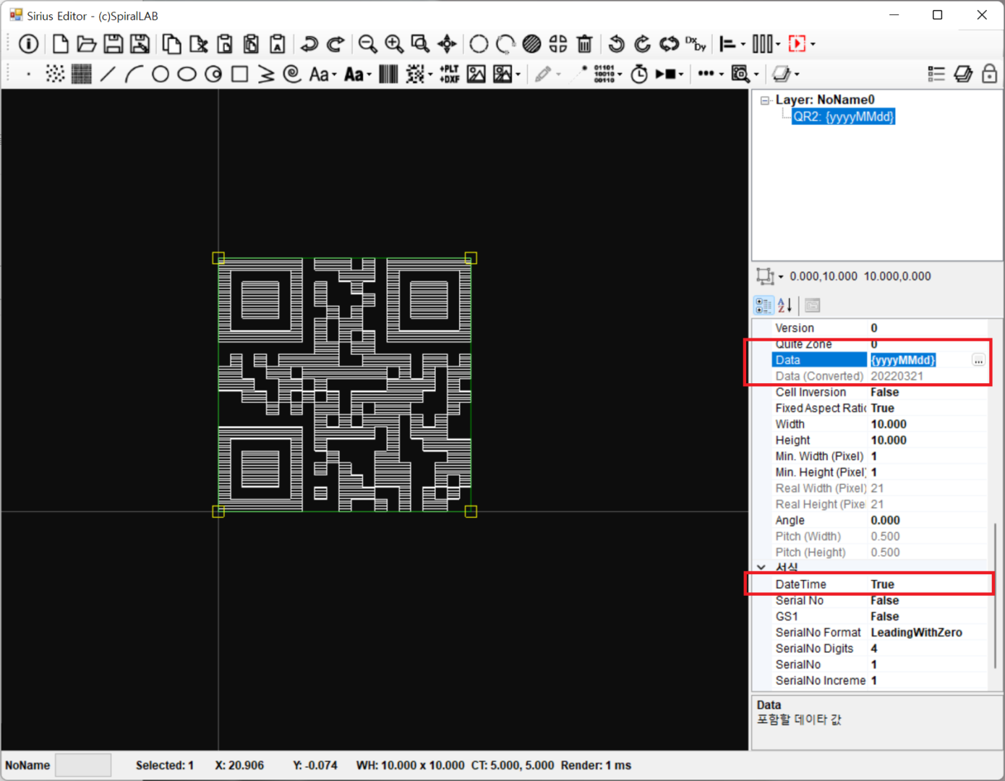Rotate counter-clockwise with the rotate-left icon
Viewport: 1005px width, 781px height.
(x=616, y=44)
